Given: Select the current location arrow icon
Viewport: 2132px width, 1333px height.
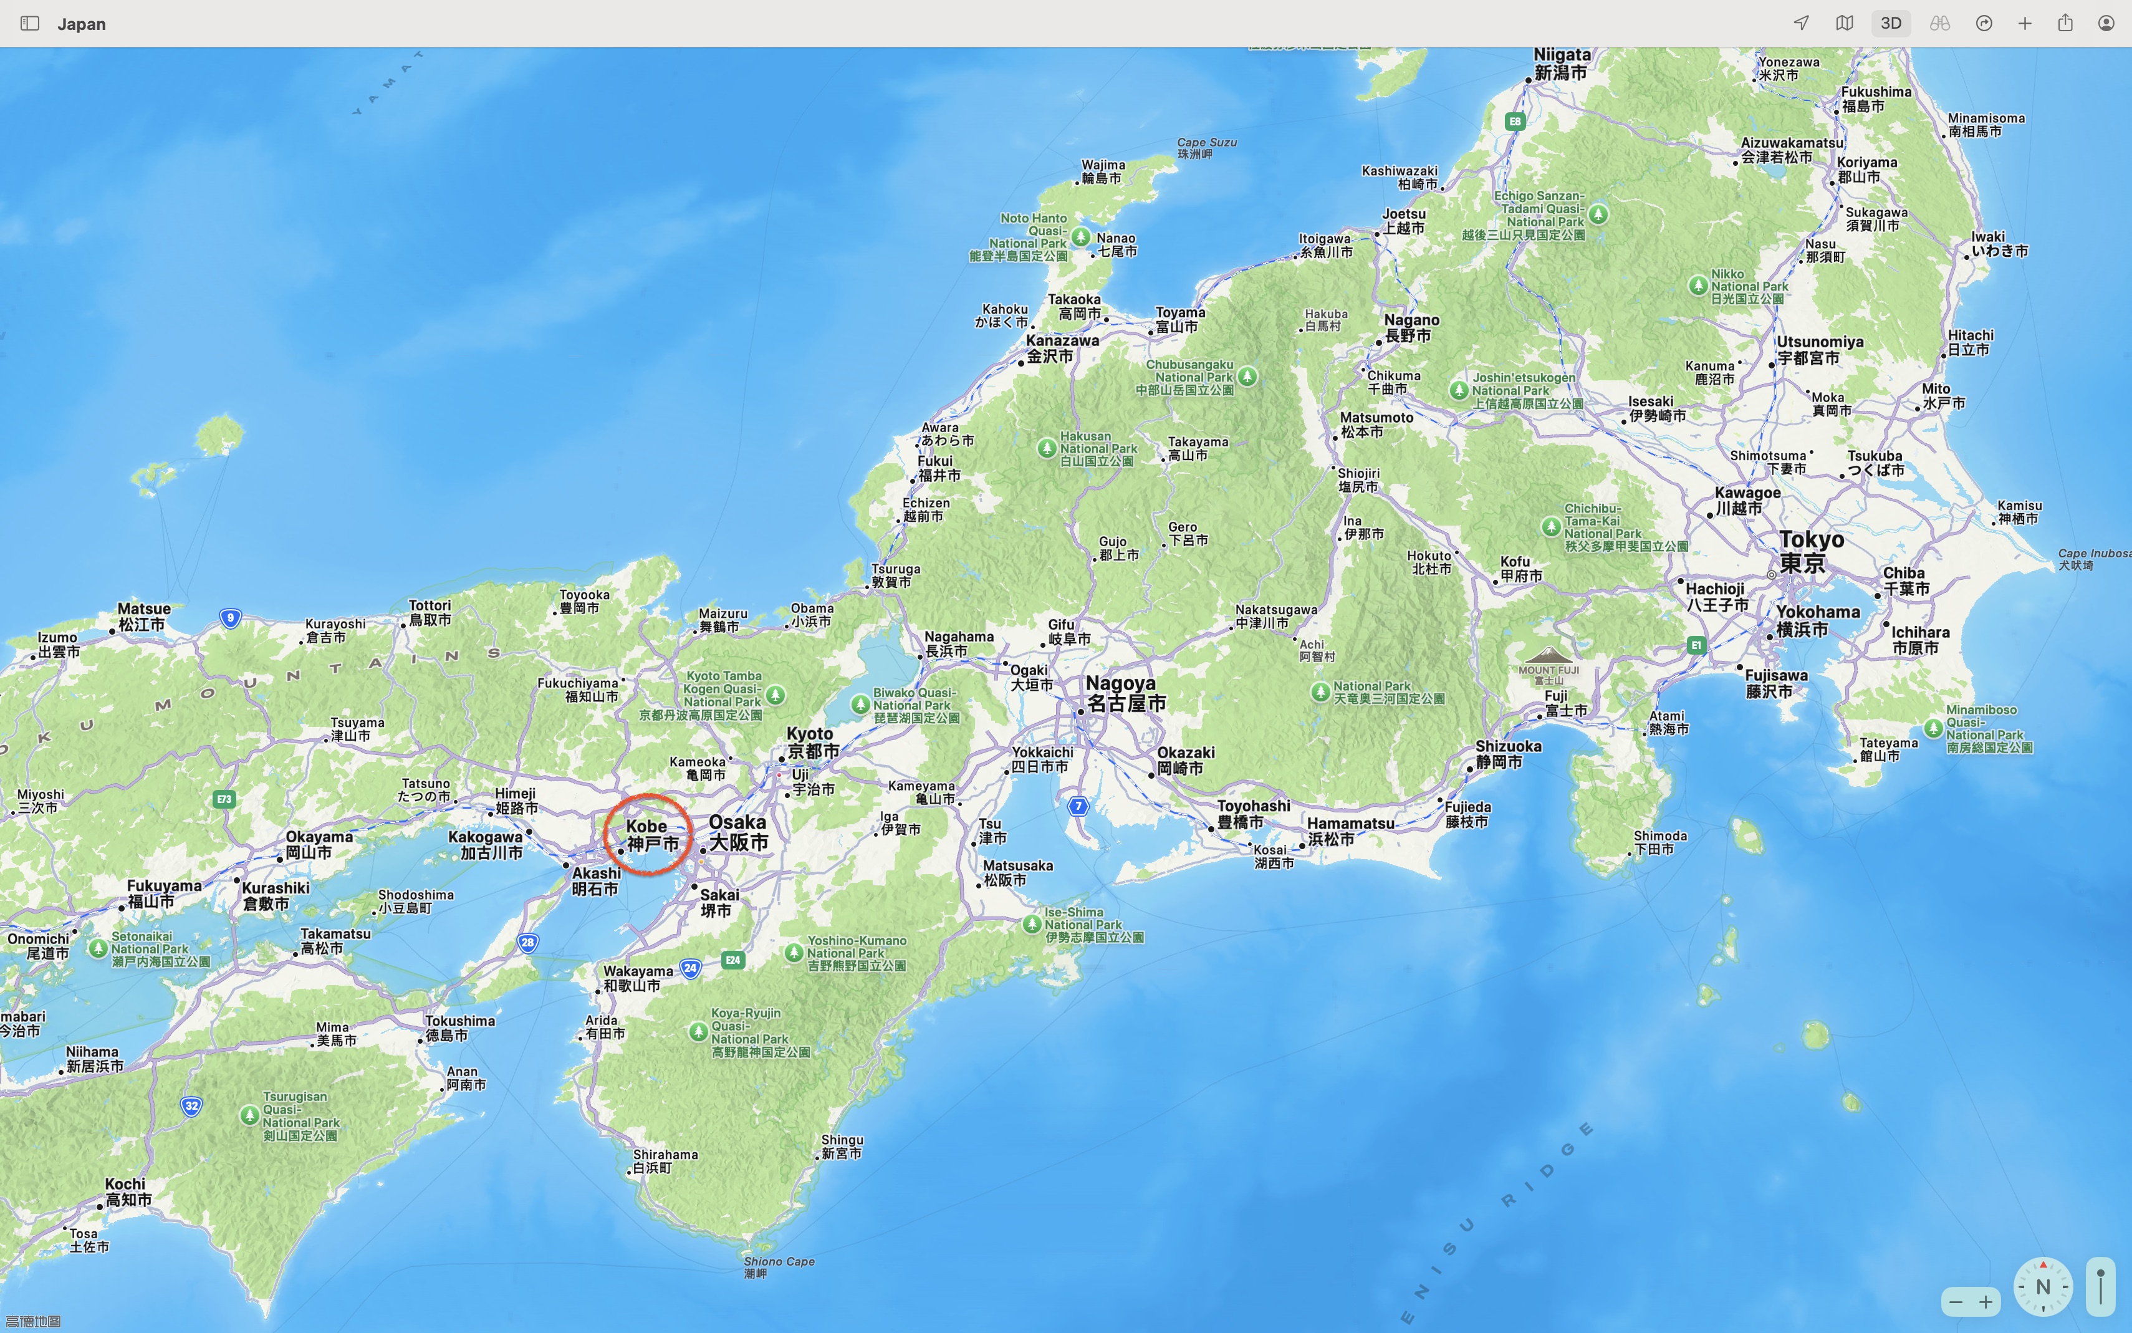Looking at the screenshot, I should [x=1800, y=23].
